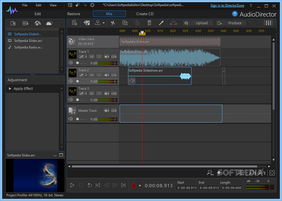Minimize the Softpedia Slides.avi preview panel
The height and width of the screenshot is (201, 282).
[55, 155]
